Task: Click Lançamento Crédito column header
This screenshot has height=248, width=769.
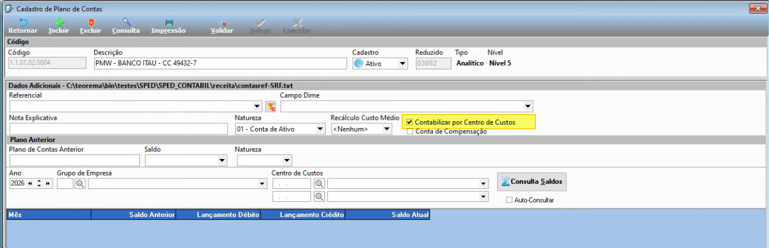Action: (x=303, y=215)
